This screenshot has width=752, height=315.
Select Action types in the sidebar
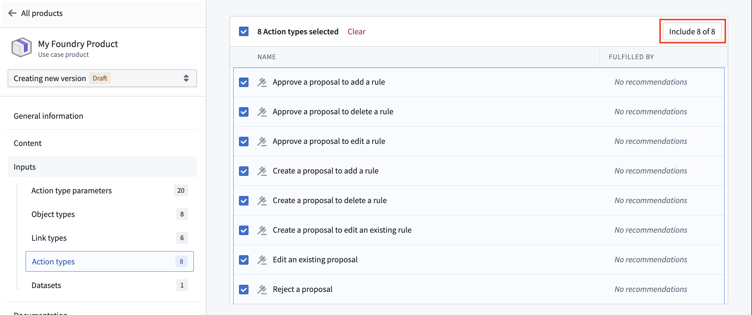110,261
